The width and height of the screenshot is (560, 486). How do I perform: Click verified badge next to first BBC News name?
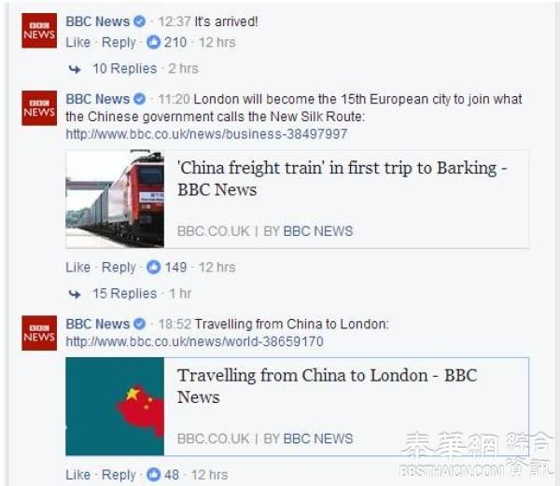(140, 21)
